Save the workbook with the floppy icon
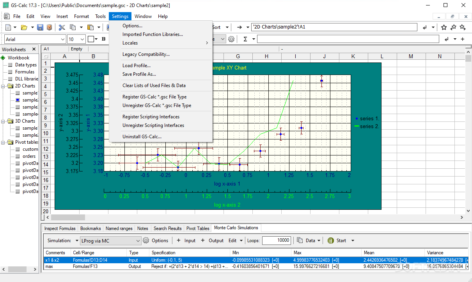The width and height of the screenshot is (472, 282). coord(40,27)
